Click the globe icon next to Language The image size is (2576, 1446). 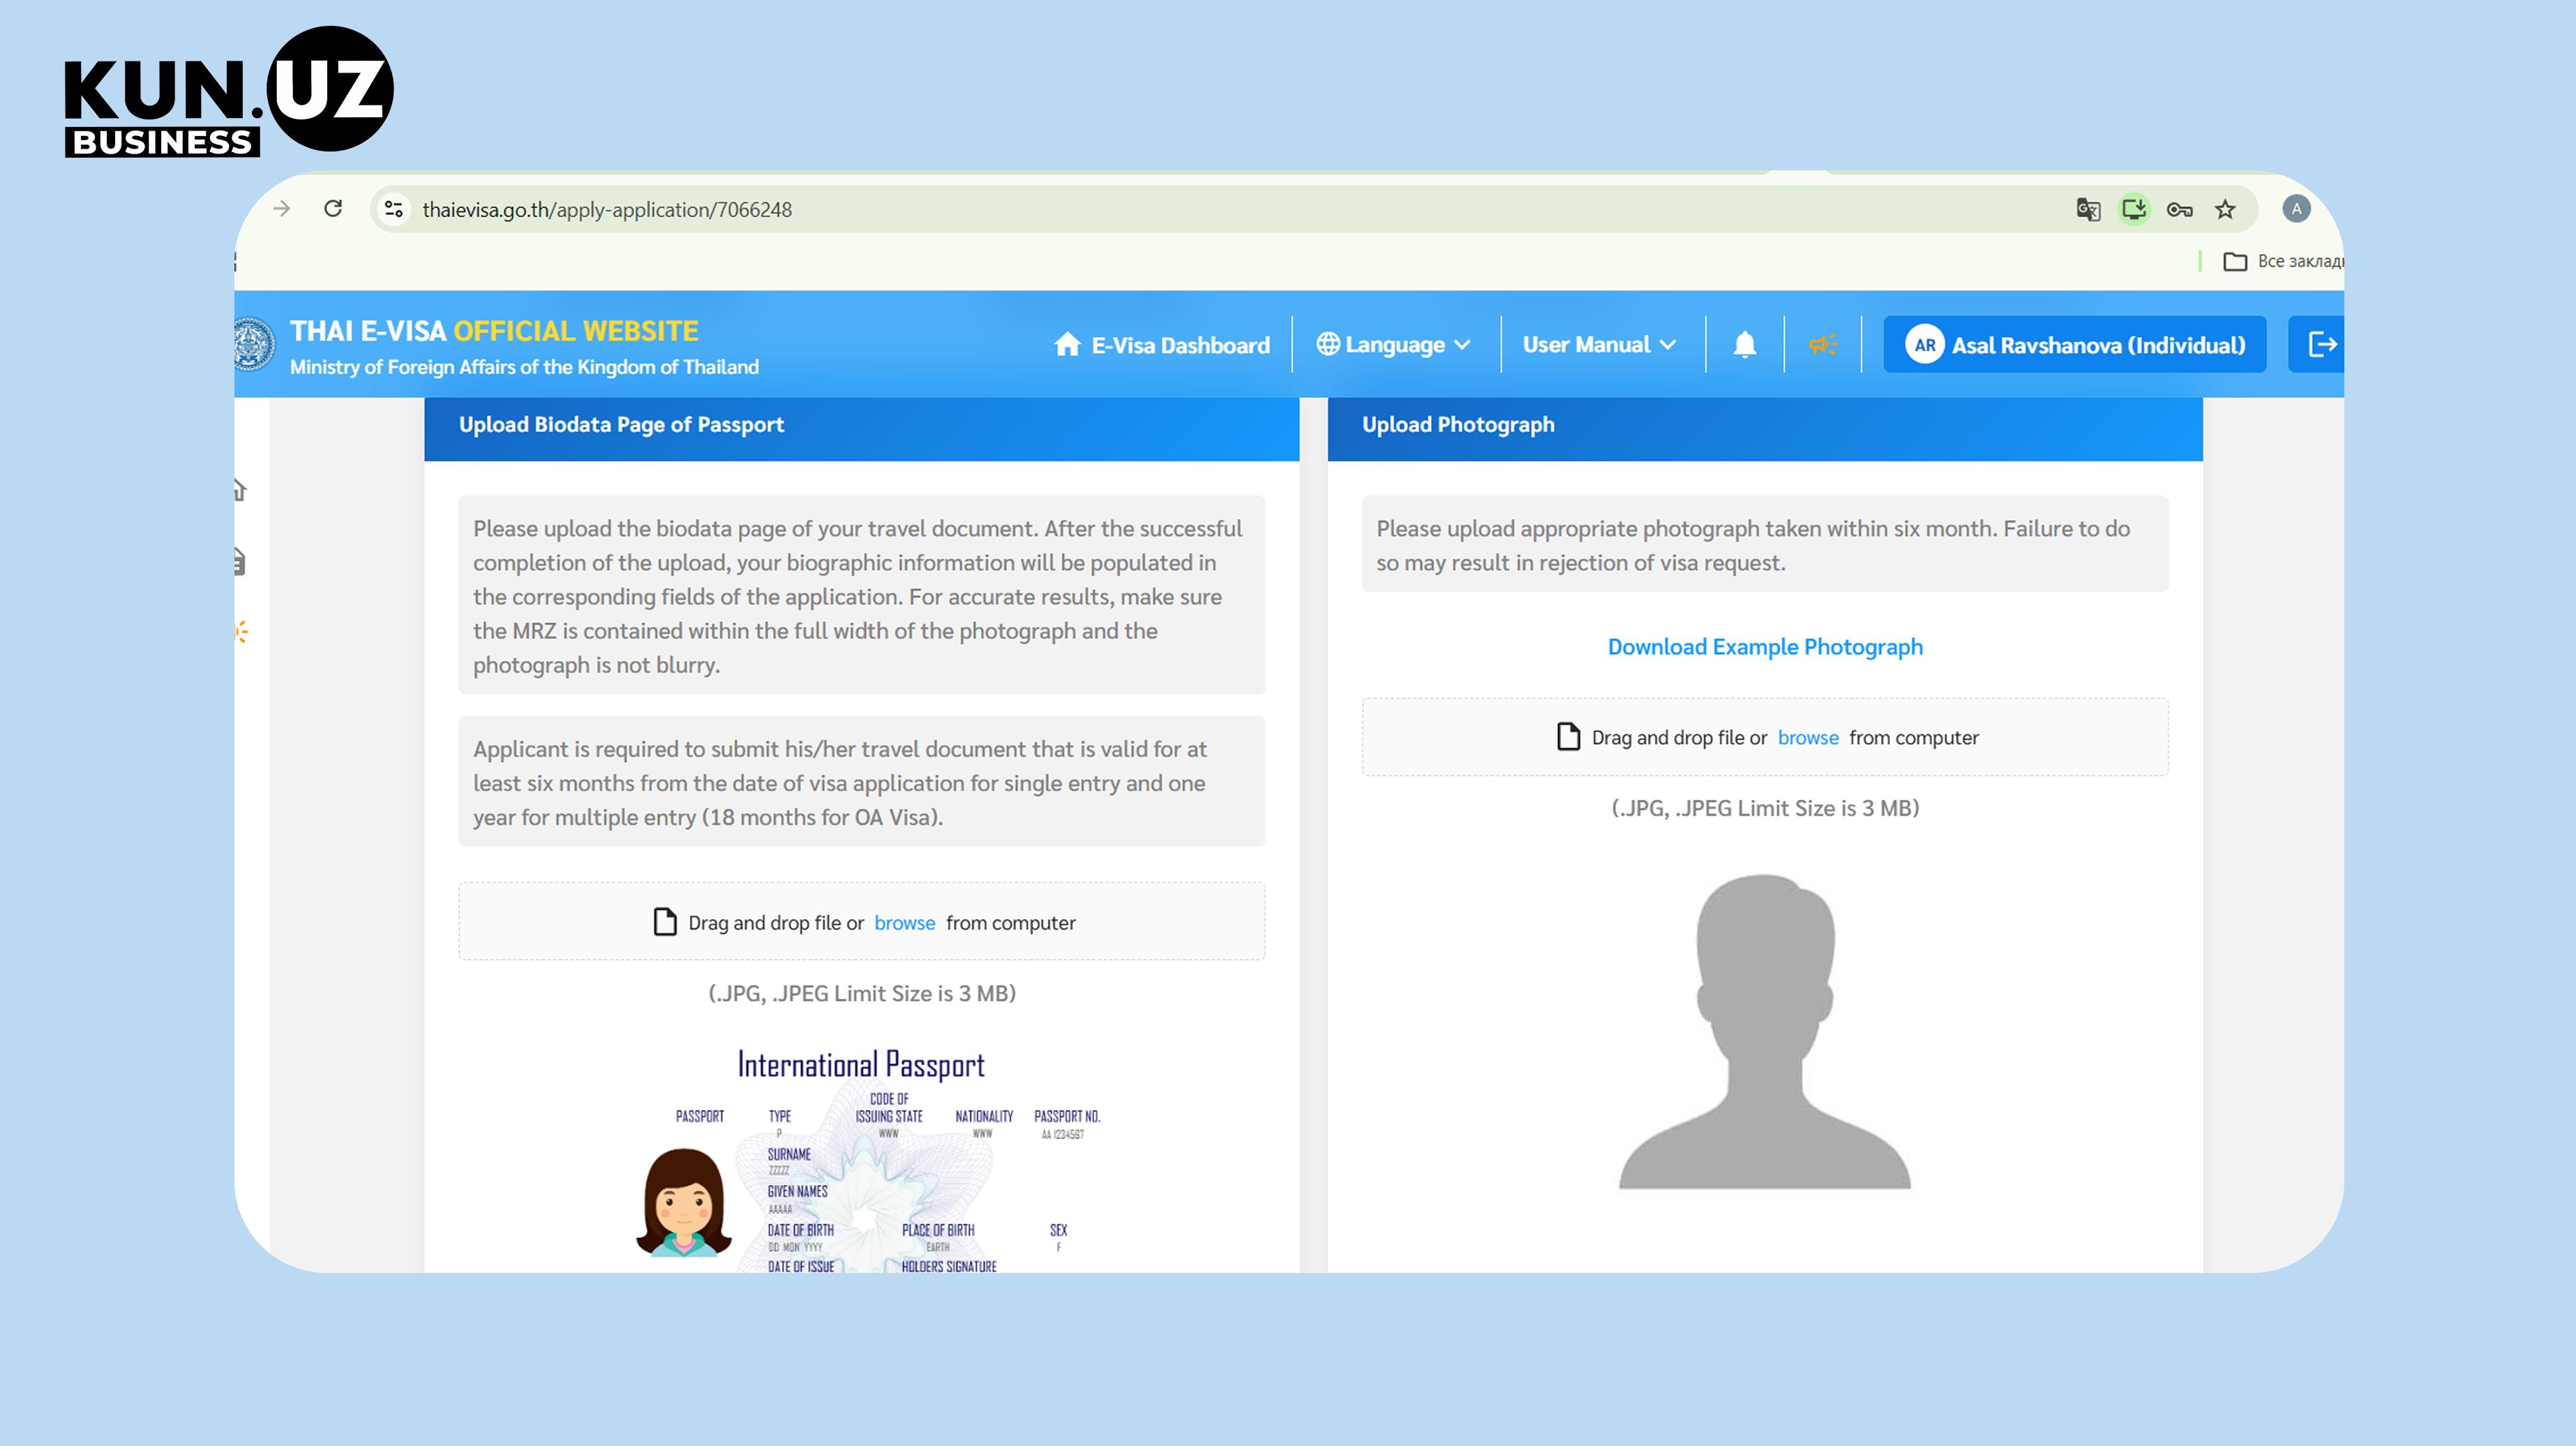click(x=1328, y=344)
